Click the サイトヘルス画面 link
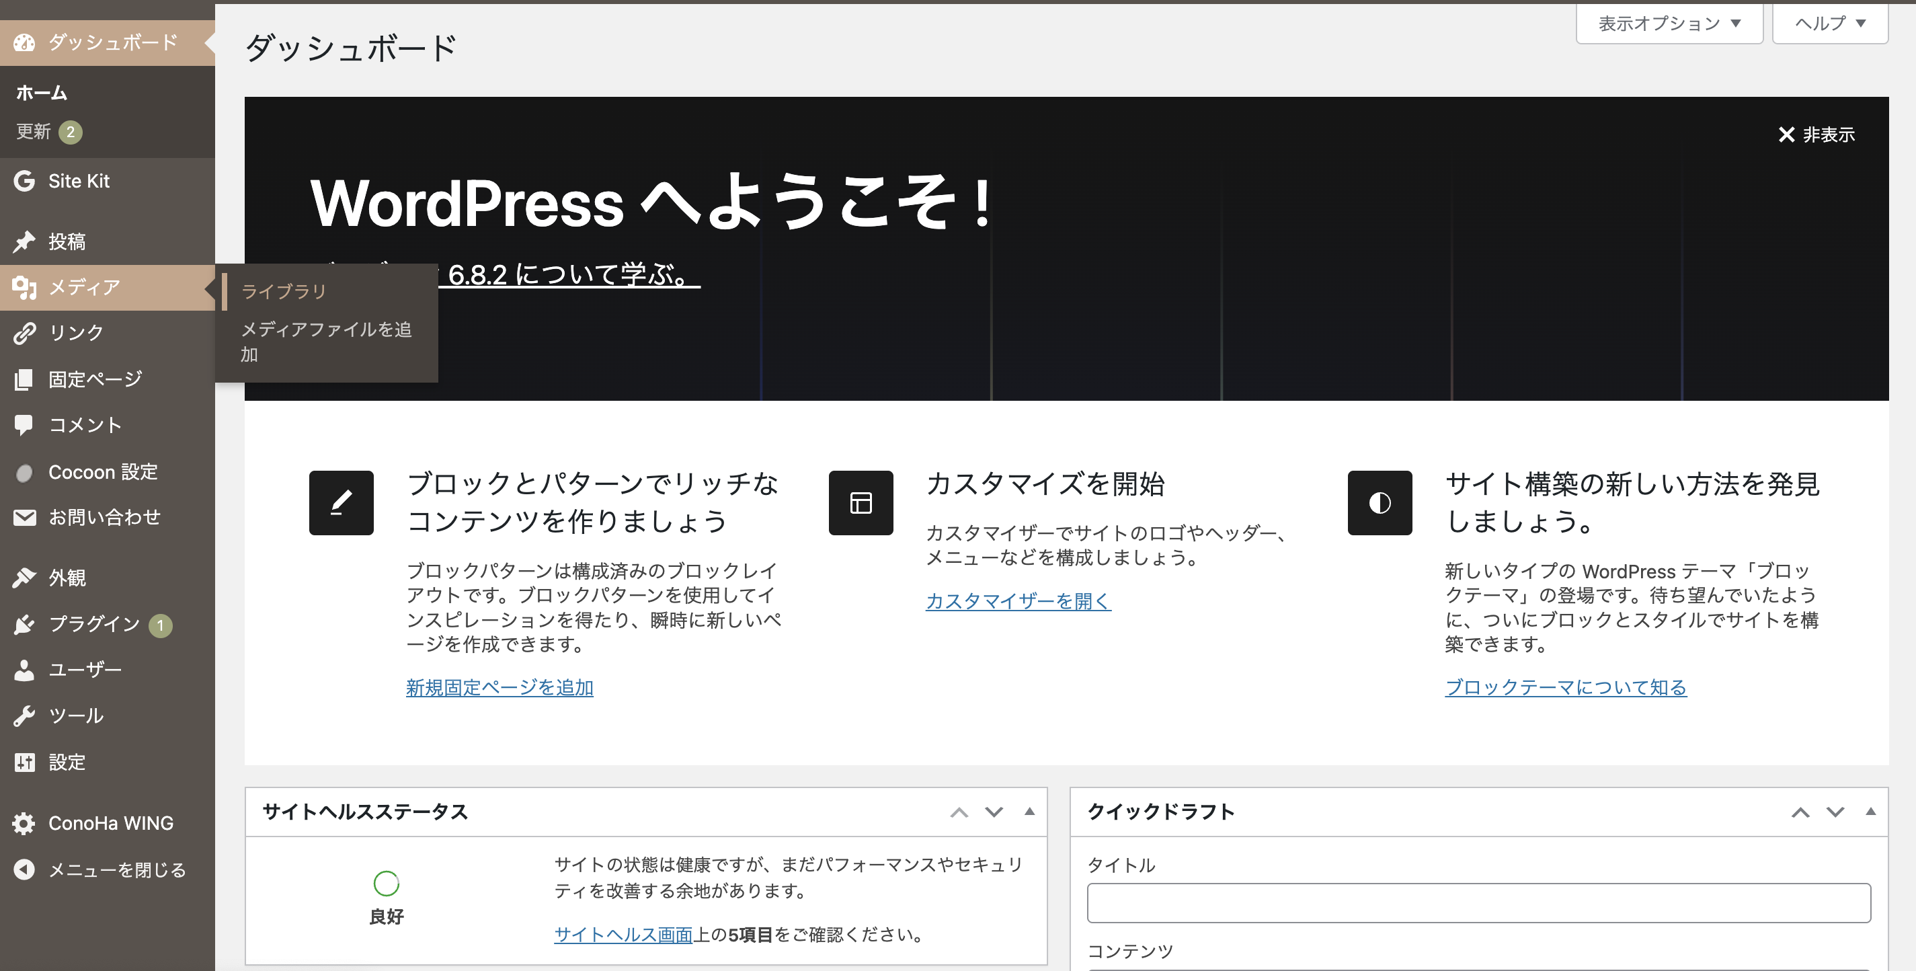 [x=623, y=935]
